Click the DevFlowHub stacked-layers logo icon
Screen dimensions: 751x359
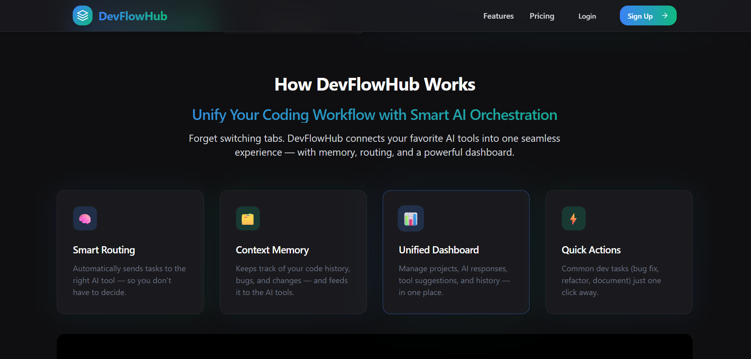click(x=83, y=15)
